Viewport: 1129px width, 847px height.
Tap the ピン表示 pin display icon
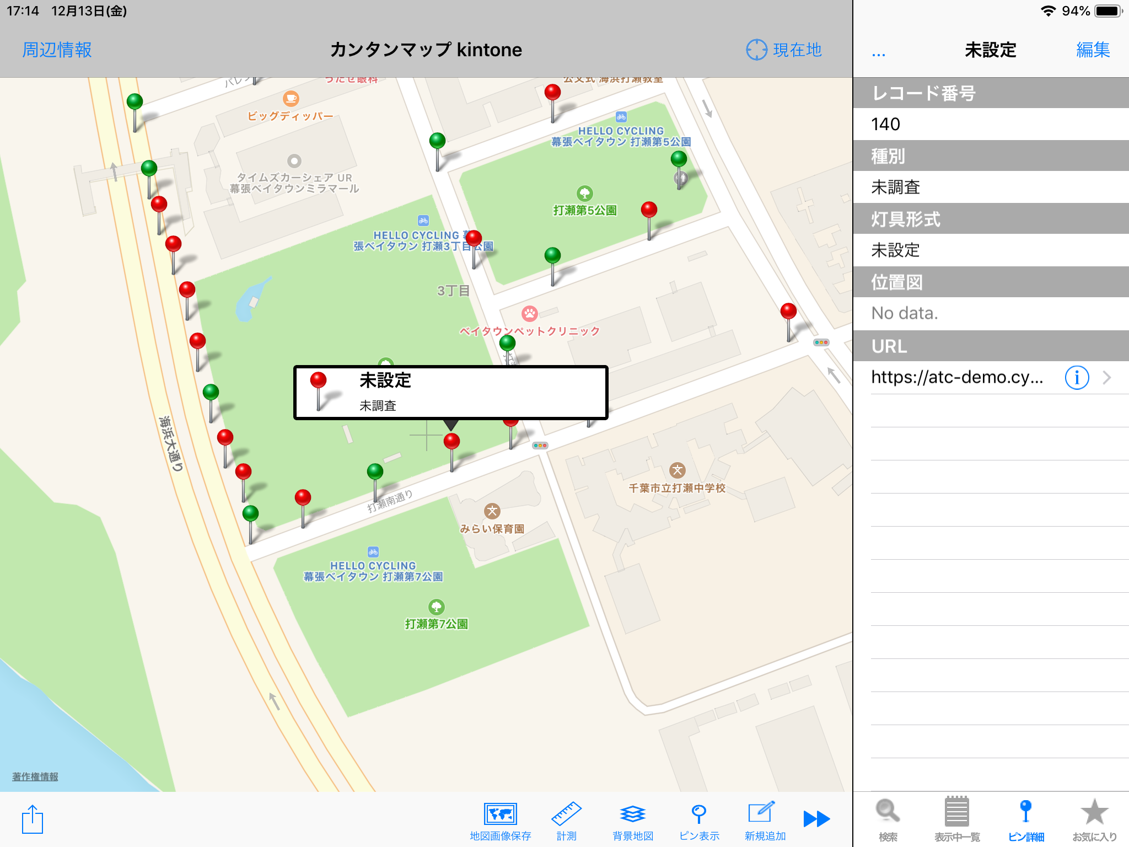[699, 822]
